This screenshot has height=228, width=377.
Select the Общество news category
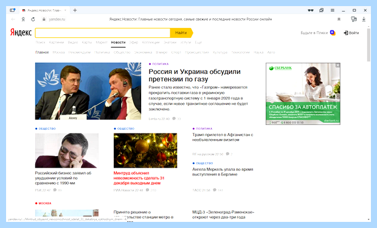[x=122, y=52]
